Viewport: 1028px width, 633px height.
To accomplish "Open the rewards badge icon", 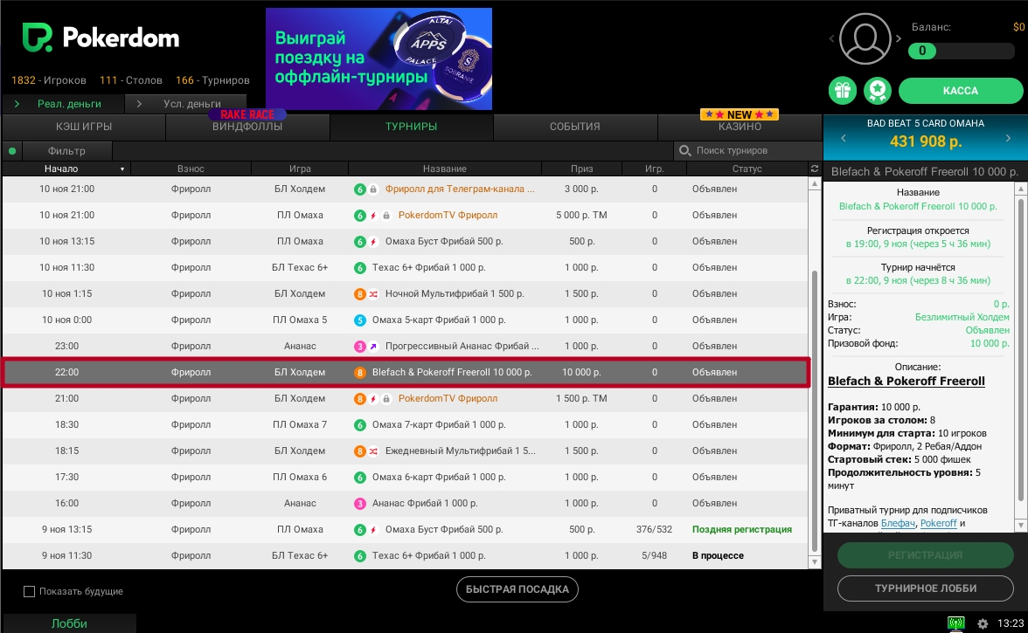I will tap(878, 91).
